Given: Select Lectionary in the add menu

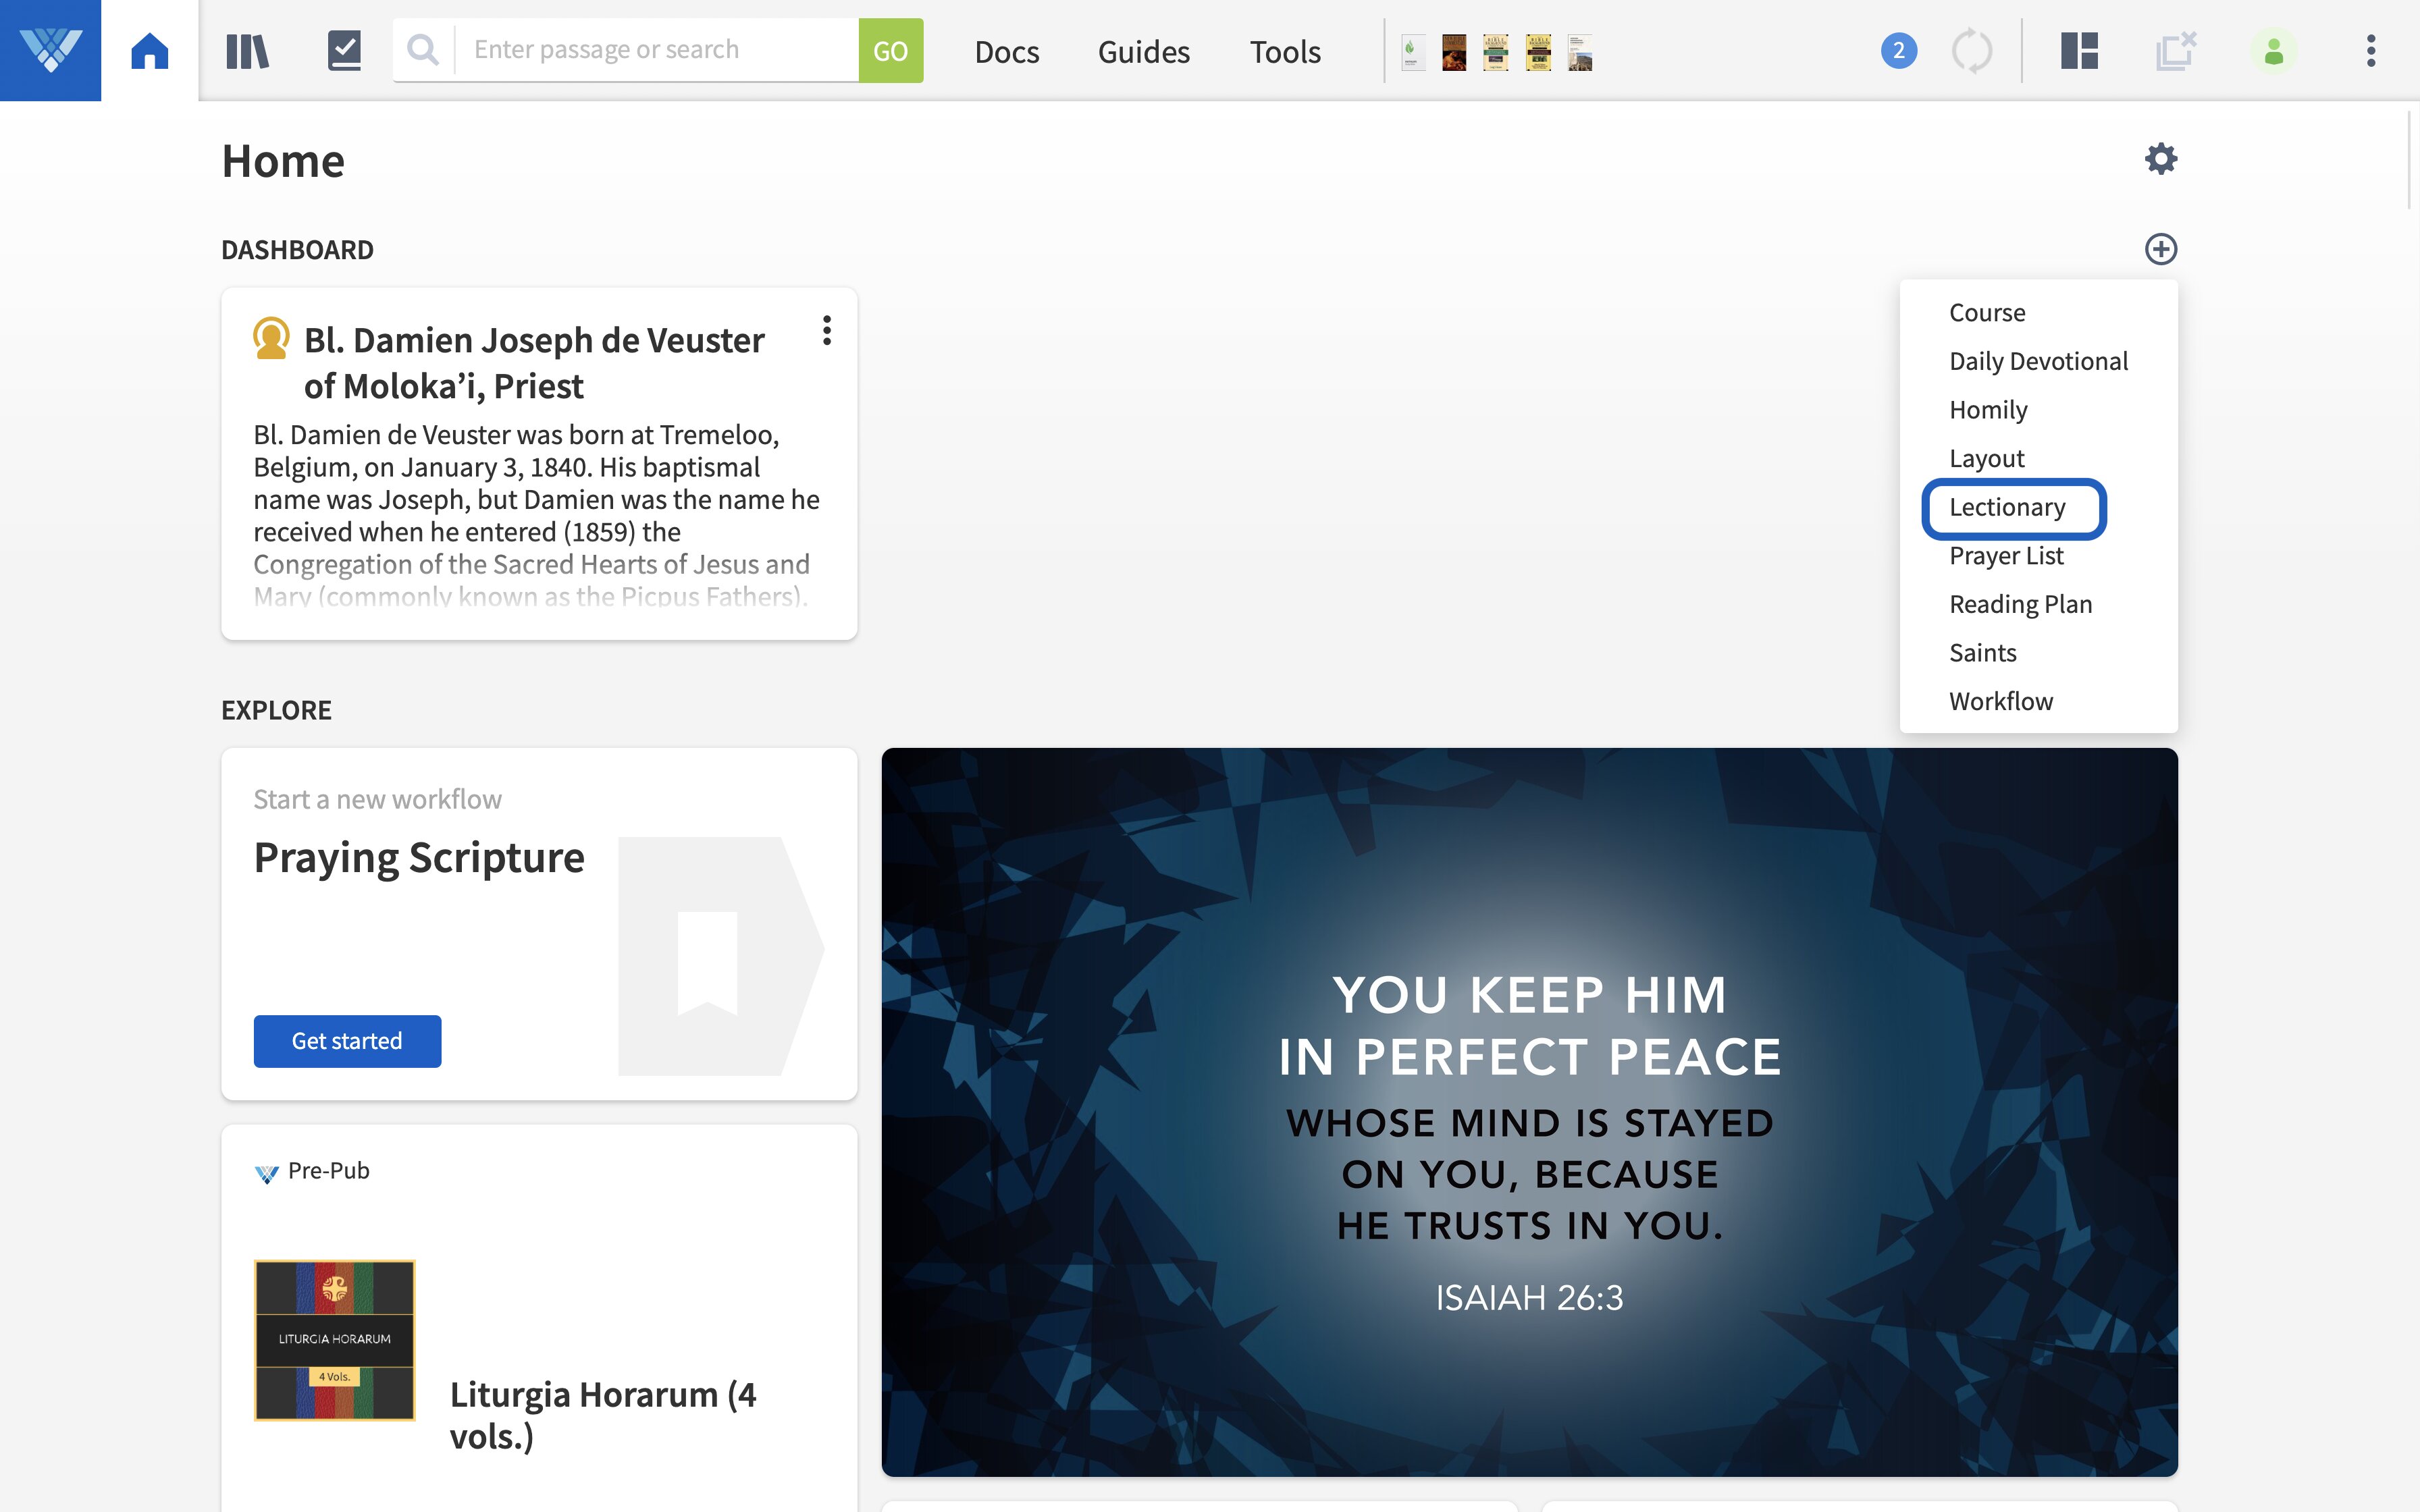Looking at the screenshot, I should 2007,507.
